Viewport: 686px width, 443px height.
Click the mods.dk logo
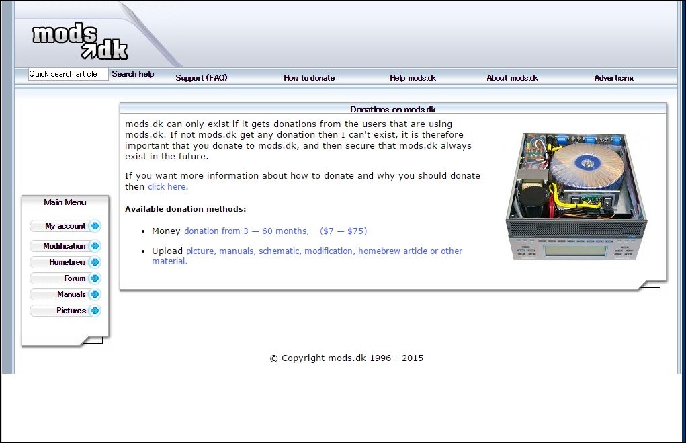(x=80, y=41)
